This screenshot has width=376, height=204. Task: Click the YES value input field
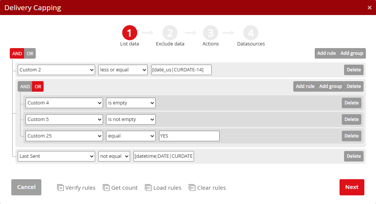[189, 136]
